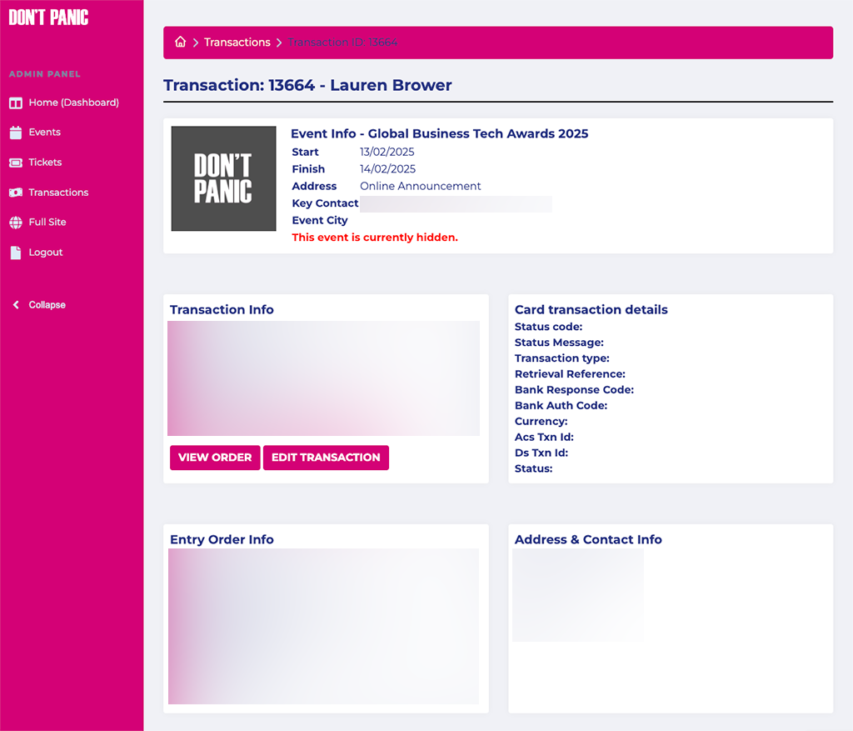Click the Tickets icon in sidebar
Image resolution: width=853 pixels, height=731 pixels.
tap(15, 163)
